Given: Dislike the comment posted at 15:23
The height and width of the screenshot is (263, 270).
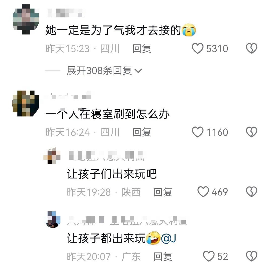Looking at the screenshot, I should click(251, 48).
